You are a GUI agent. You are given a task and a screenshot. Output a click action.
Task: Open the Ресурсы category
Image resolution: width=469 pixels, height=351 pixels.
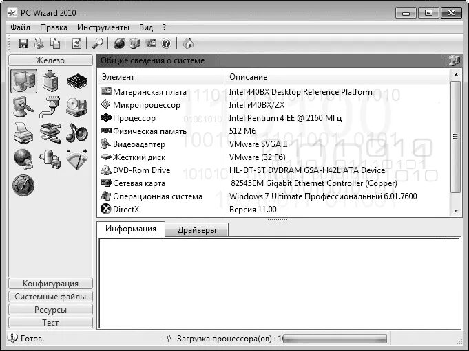tap(50, 310)
